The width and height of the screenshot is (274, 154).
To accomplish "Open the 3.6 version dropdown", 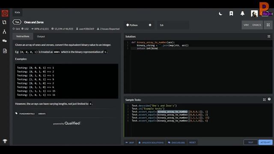I will (x=173, y=25).
